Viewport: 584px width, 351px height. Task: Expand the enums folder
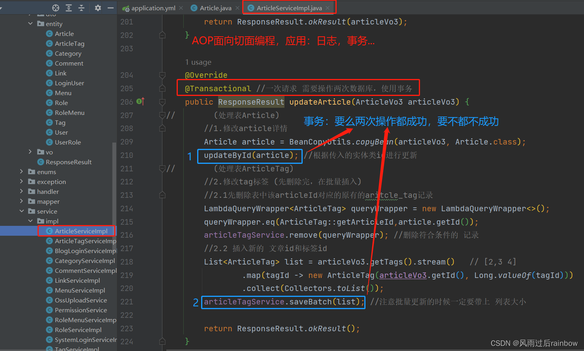coord(22,172)
